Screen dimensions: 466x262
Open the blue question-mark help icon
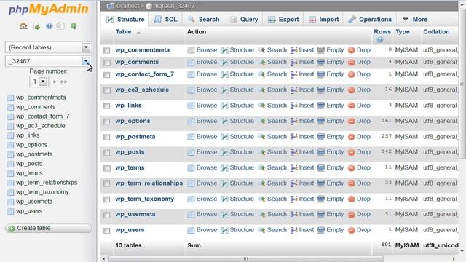pos(50,26)
